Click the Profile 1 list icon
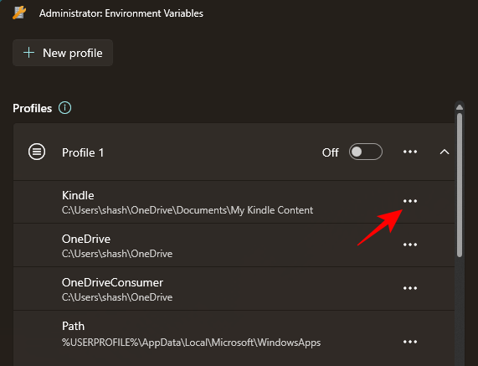The image size is (478, 366). pos(37,152)
